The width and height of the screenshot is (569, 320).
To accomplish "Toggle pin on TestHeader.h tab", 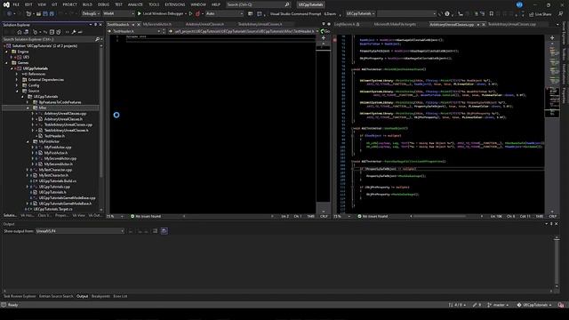I will point(133,24).
